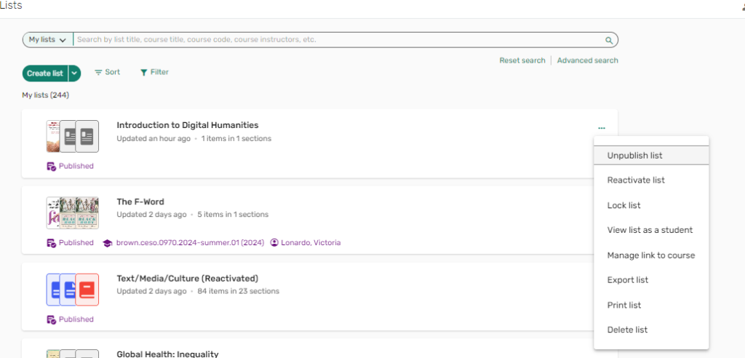The image size is (745, 358).
Task: Click the search magnifier icon
Action: [x=609, y=40]
